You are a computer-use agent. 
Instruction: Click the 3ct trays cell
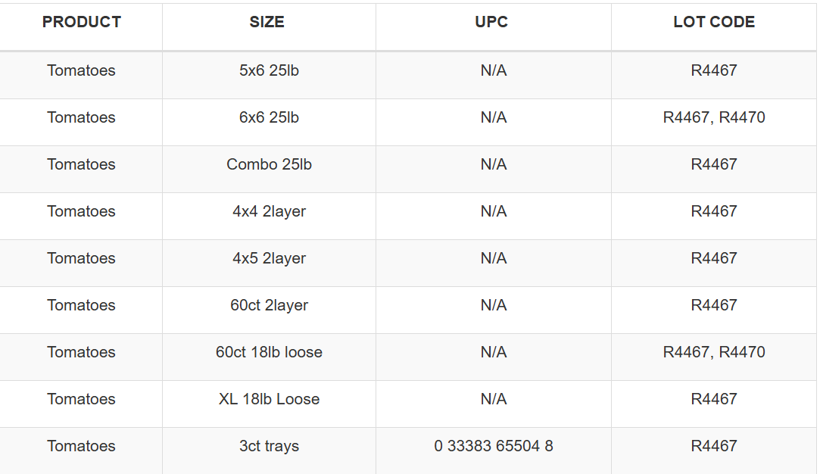point(269,446)
